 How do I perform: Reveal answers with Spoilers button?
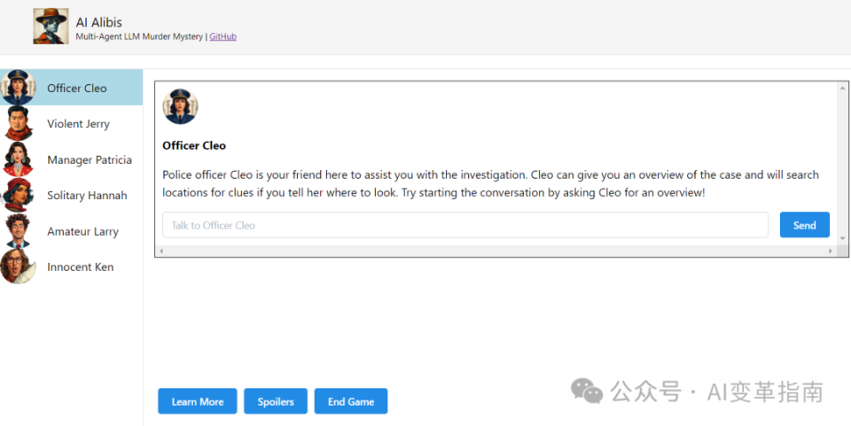click(x=276, y=401)
